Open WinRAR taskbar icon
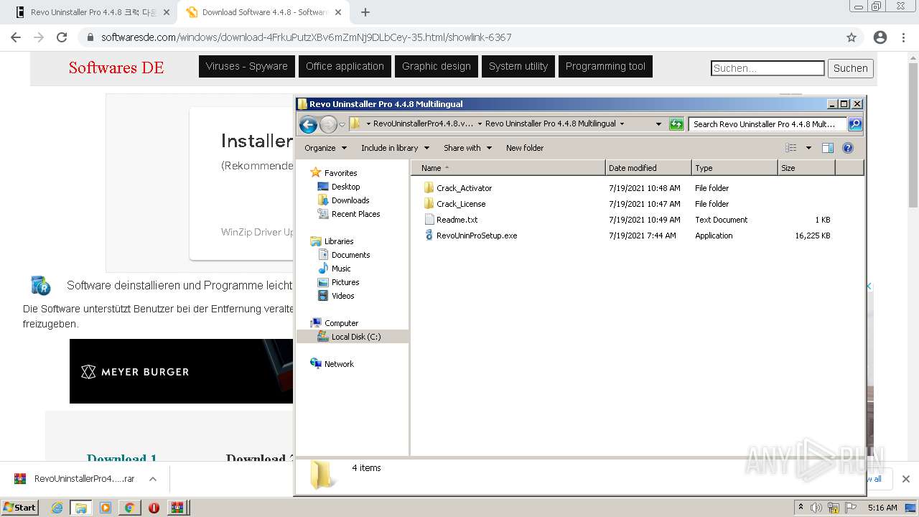919x517 pixels. click(177, 508)
